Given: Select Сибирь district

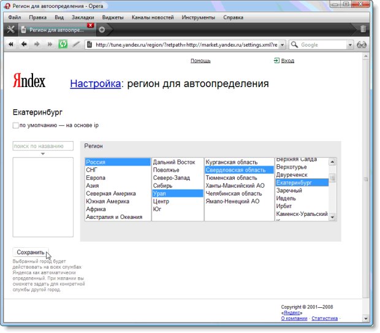Looking at the screenshot, I should click(x=178, y=186).
